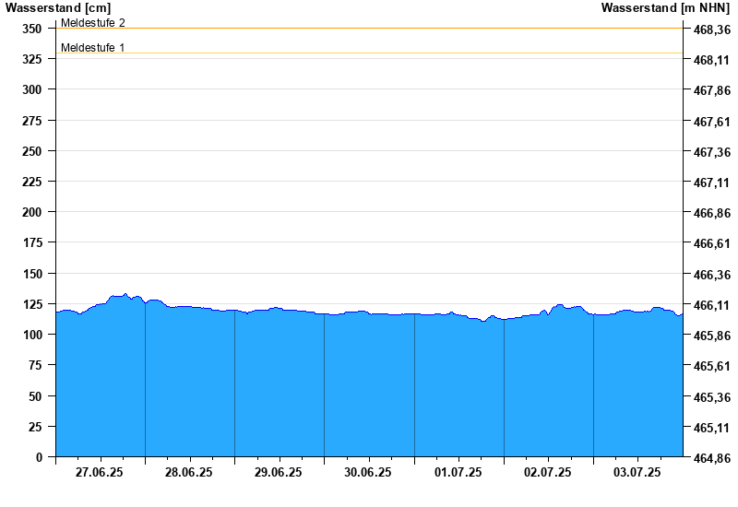The width and height of the screenshot is (738, 507).
Task: Click the 466,11 value on right axis
Action: 711,305
